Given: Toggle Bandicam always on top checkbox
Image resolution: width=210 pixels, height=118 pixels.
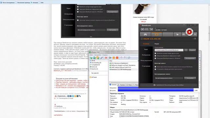Looking at the screenshot, I should (x=155, y=53).
